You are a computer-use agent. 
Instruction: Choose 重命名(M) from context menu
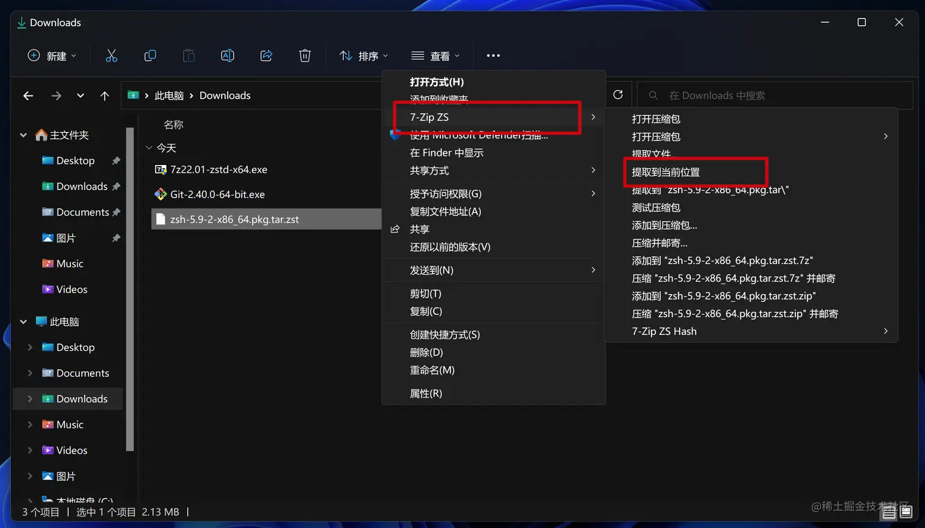pos(494,370)
